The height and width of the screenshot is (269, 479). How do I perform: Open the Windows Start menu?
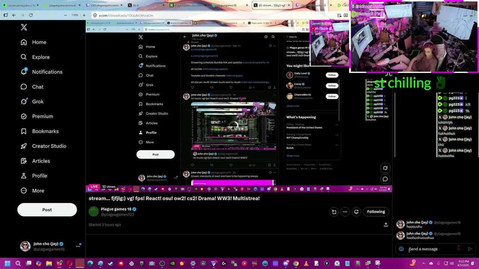(7, 263)
